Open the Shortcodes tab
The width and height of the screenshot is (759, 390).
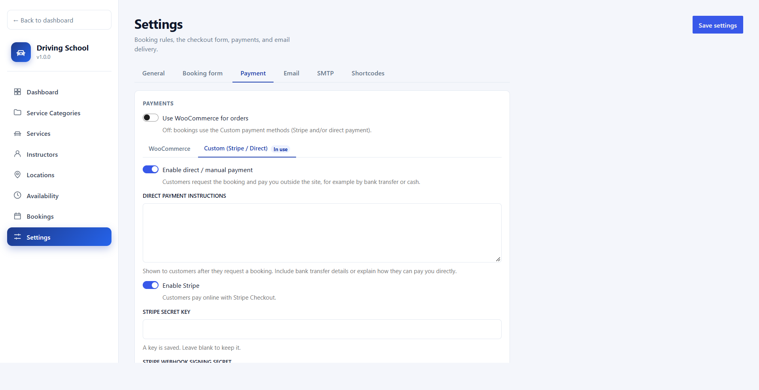[x=368, y=73]
